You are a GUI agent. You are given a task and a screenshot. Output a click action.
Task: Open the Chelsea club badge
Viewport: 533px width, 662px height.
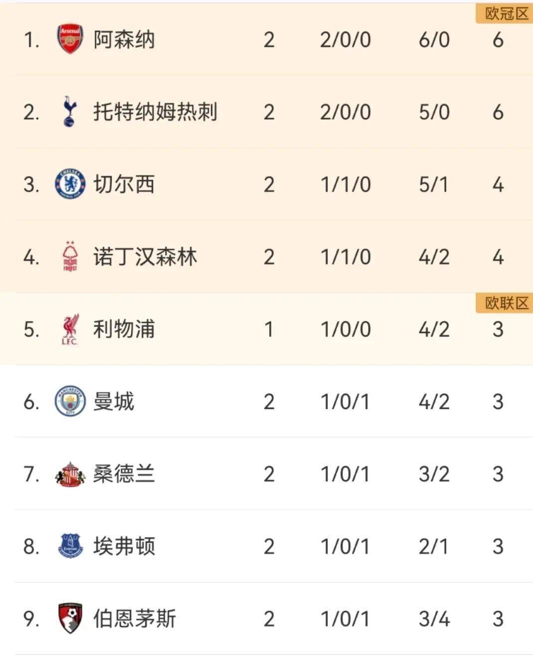(70, 184)
